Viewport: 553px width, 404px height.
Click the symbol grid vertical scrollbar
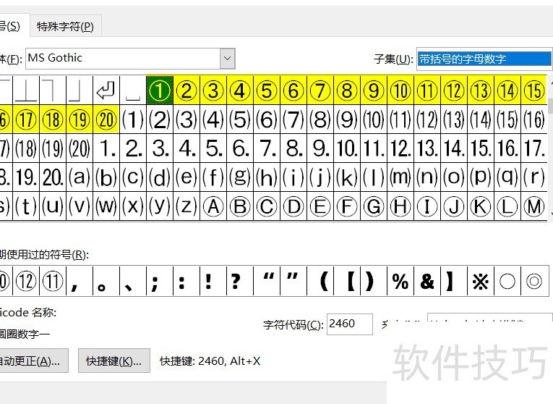point(549,145)
